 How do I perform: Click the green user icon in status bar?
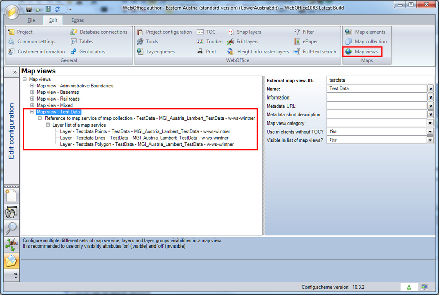tap(409, 287)
